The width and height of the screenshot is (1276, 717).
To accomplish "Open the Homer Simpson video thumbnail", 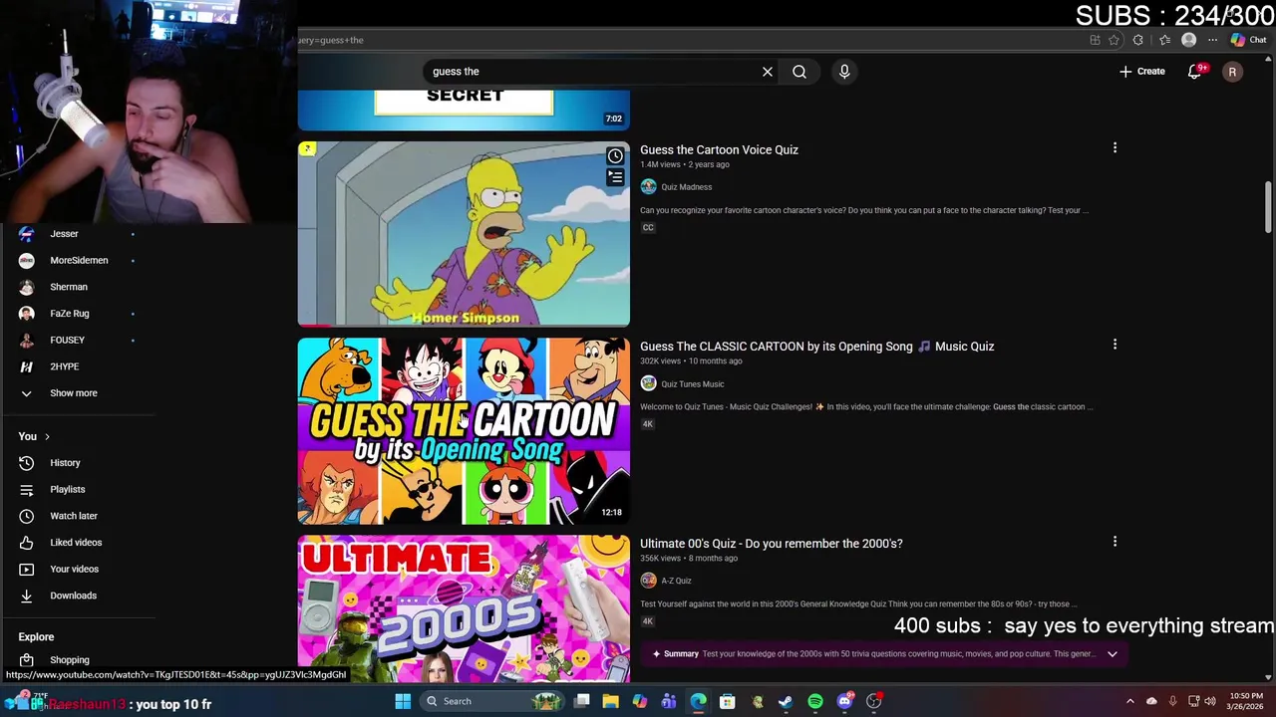I will (x=464, y=234).
